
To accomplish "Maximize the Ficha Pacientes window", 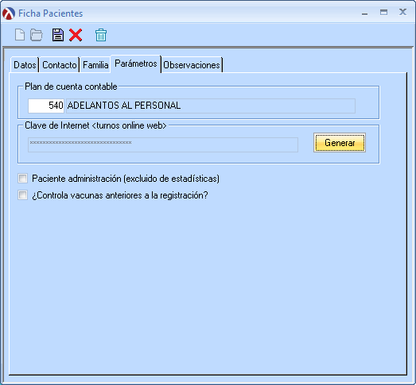I will click(383, 12).
